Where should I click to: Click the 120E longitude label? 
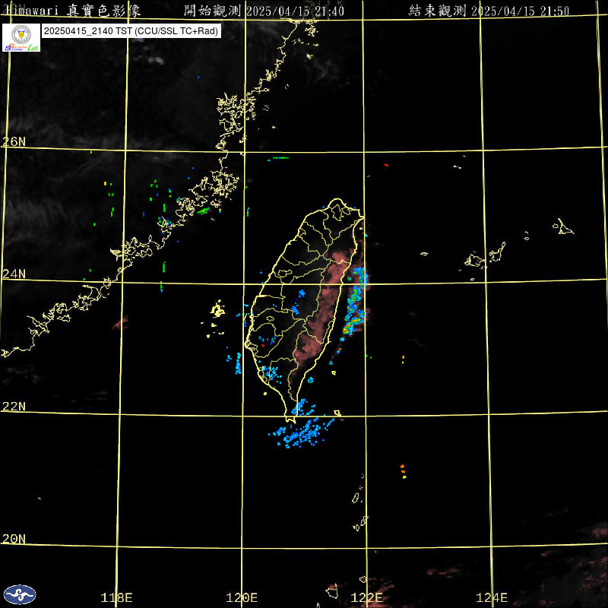coord(242,597)
